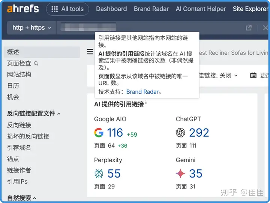Screen dimensions: 270x203
Task: Follow the Brand Radar link in tooltip
Action: pyautogui.click(x=142, y=92)
